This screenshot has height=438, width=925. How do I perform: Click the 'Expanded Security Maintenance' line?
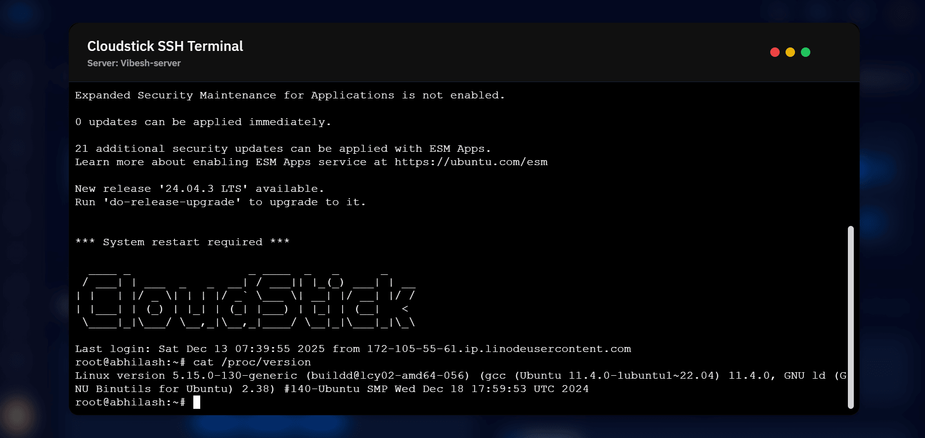[x=290, y=95]
